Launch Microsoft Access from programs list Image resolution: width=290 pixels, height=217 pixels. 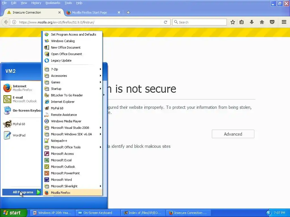(73, 154)
